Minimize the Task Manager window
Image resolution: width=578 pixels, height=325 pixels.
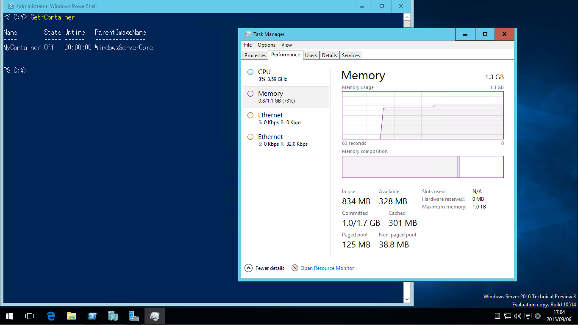click(x=465, y=34)
